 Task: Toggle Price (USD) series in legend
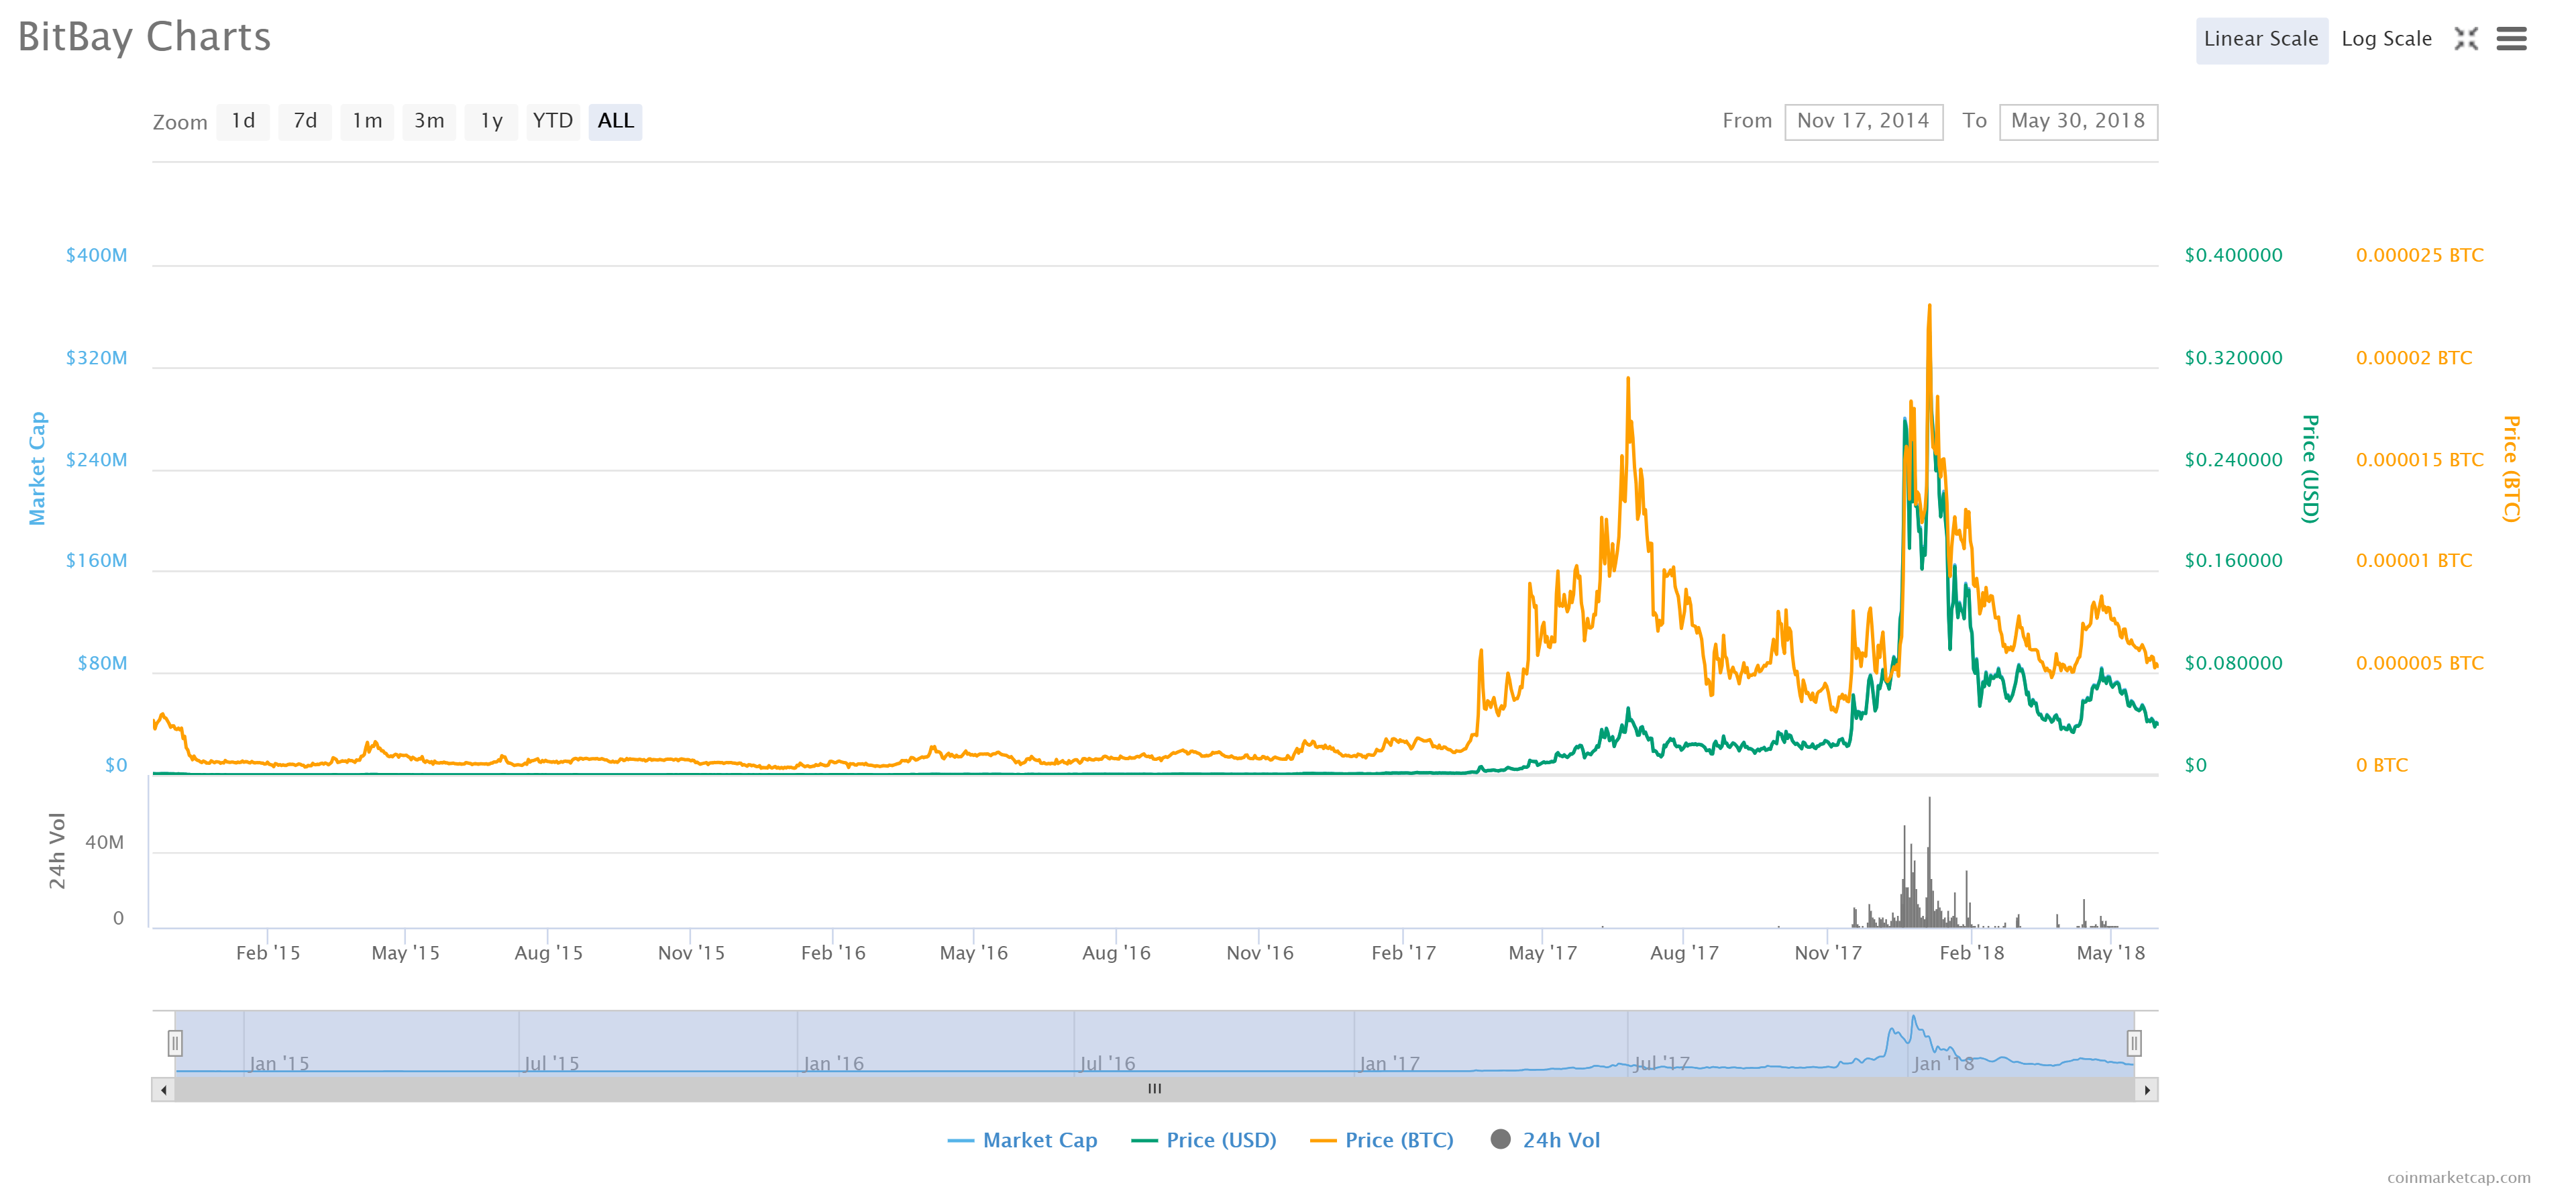(1204, 1140)
